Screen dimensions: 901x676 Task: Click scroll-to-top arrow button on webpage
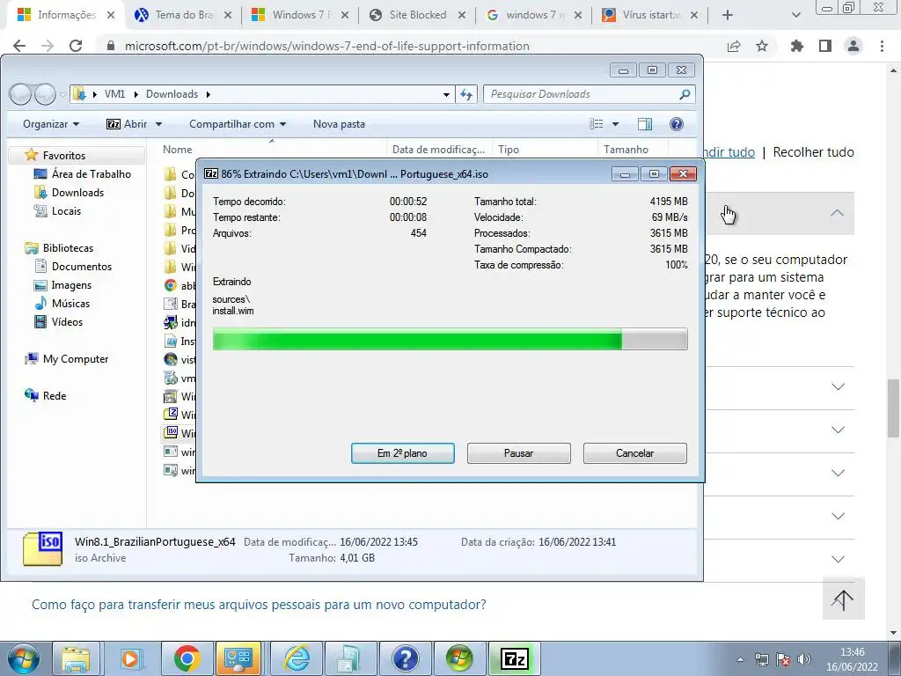click(843, 599)
